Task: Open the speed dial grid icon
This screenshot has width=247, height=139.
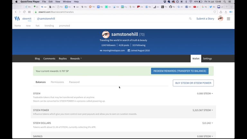Action: pyautogui.click(x=30, y=12)
